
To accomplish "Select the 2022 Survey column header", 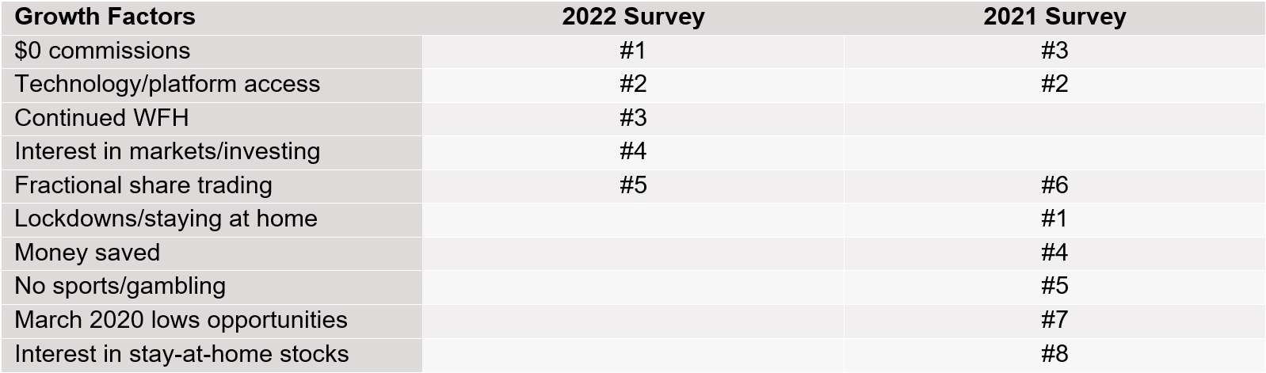I will click(633, 17).
